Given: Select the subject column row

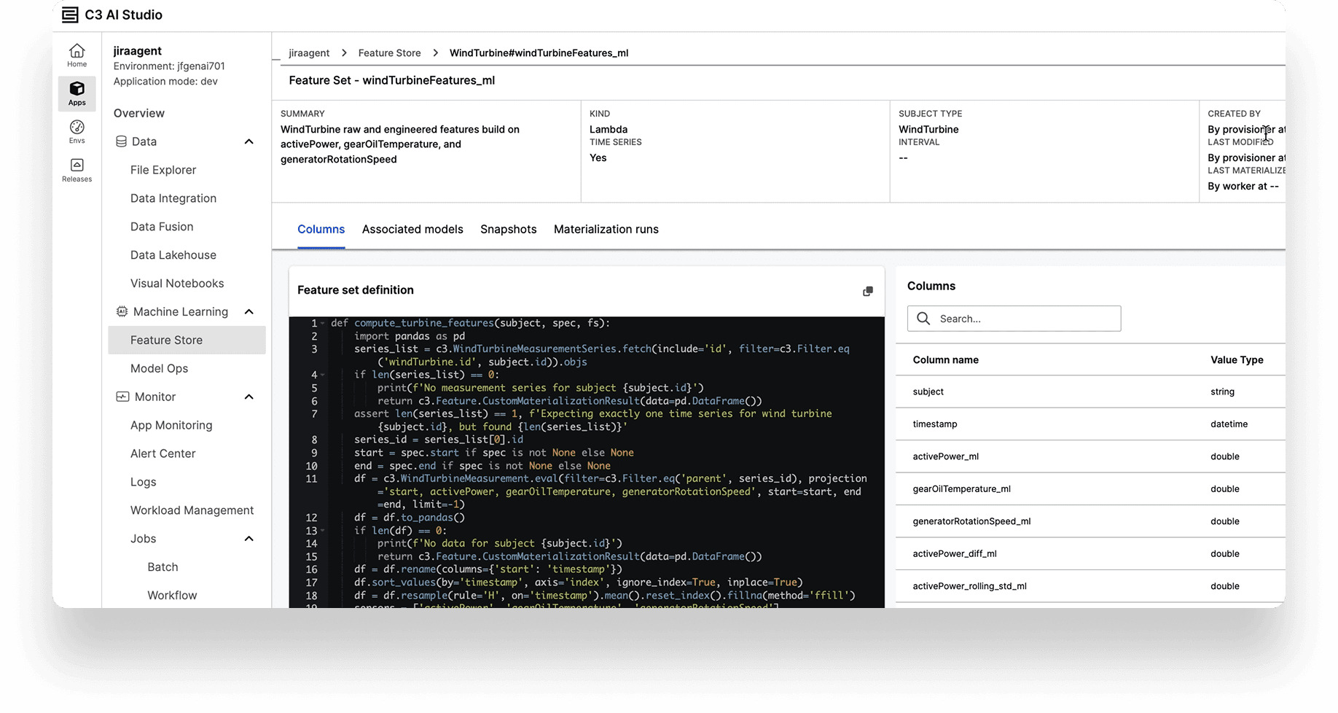Looking at the screenshot, I should pyautogui.click(x=1090, y=391).
